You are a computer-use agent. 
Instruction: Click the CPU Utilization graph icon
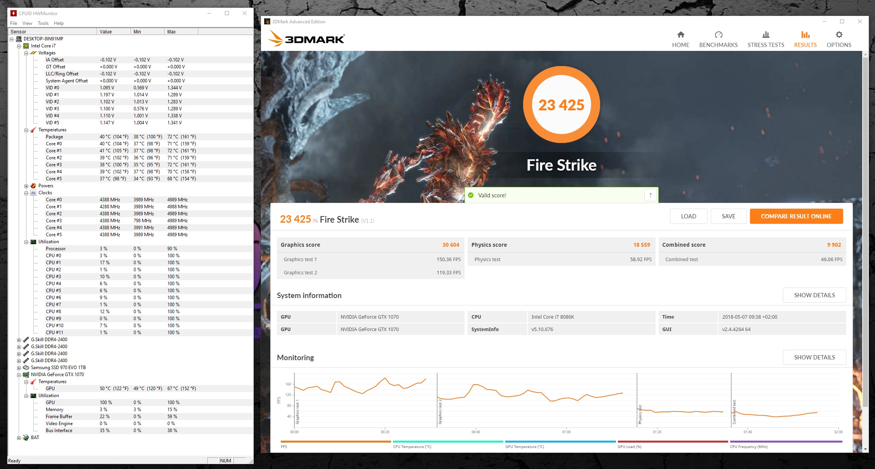(33, 242)
